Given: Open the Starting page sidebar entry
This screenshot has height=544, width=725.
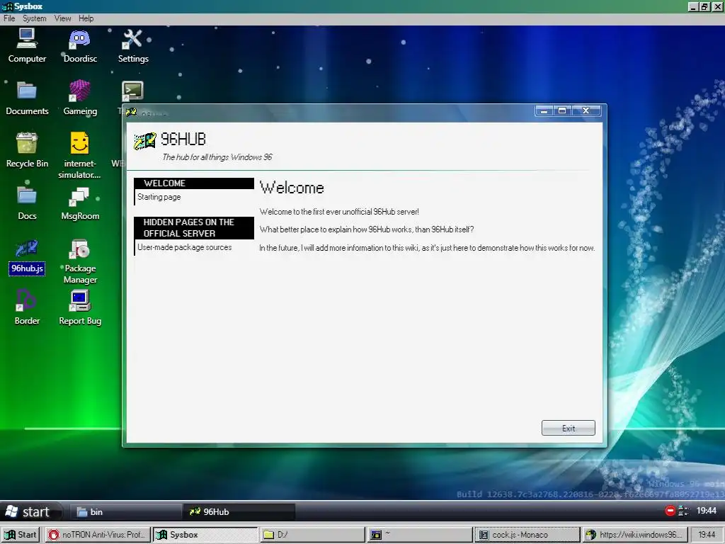Looking at the screenshot, I should pos(159,197).
